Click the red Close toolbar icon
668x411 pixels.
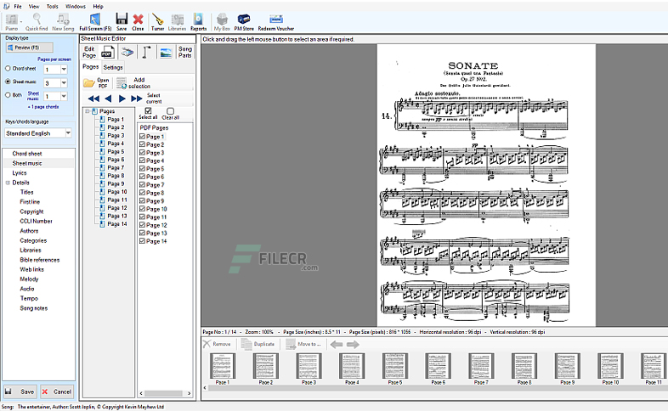point(138,22)
